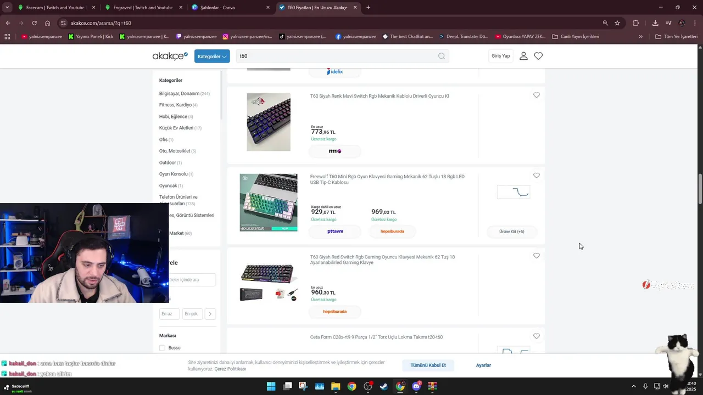
Task: Filter by Oto, Motosiklet category
Action: pos(177,151)
